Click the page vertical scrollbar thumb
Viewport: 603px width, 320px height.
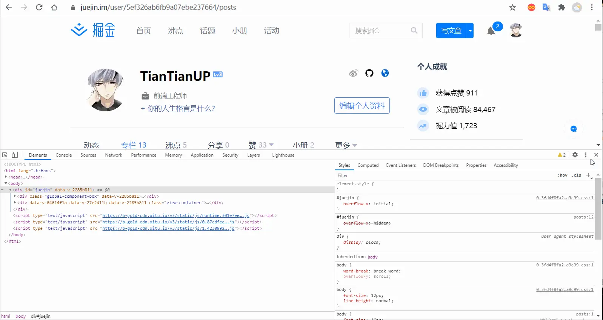tap(598, 28)
